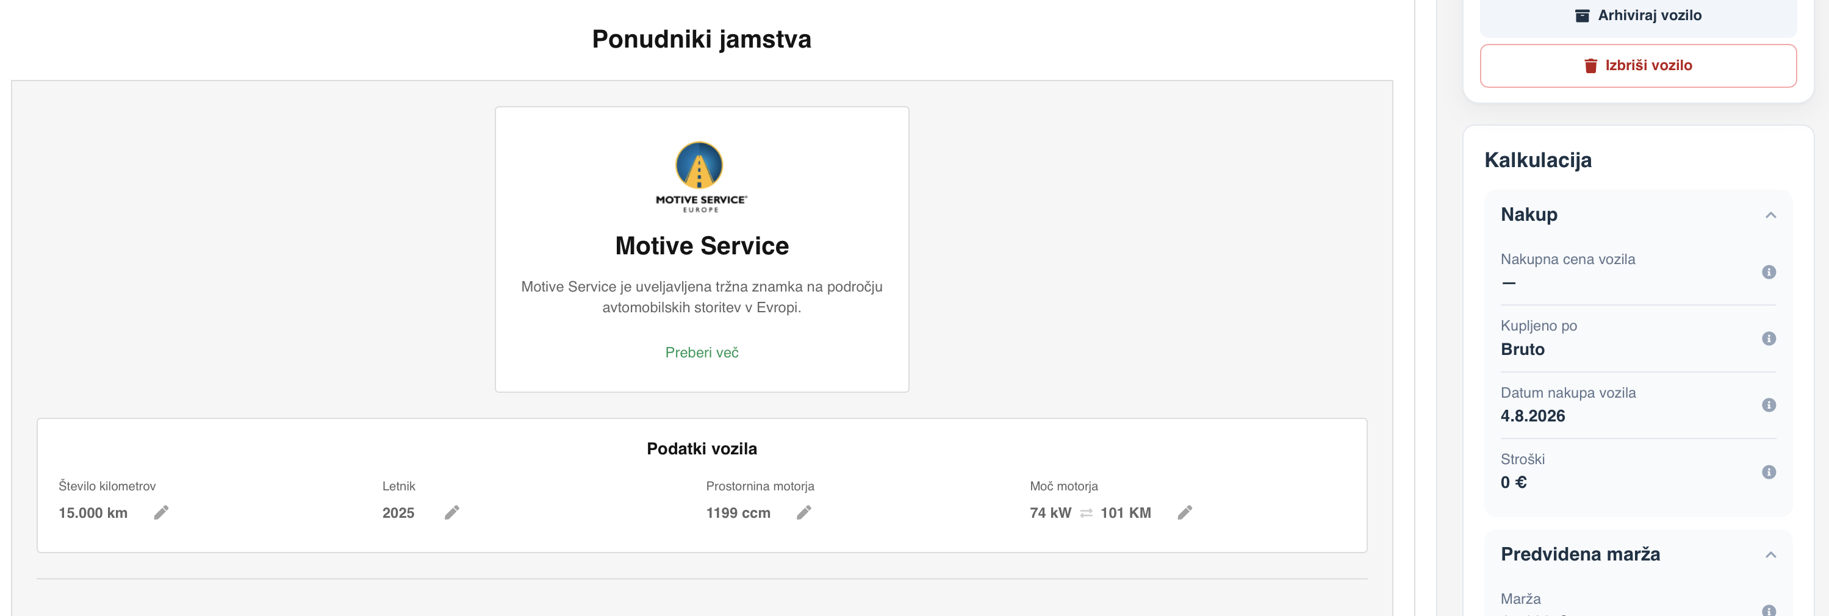Click the kW to KM swap arrows icon

coord(1085,513)
